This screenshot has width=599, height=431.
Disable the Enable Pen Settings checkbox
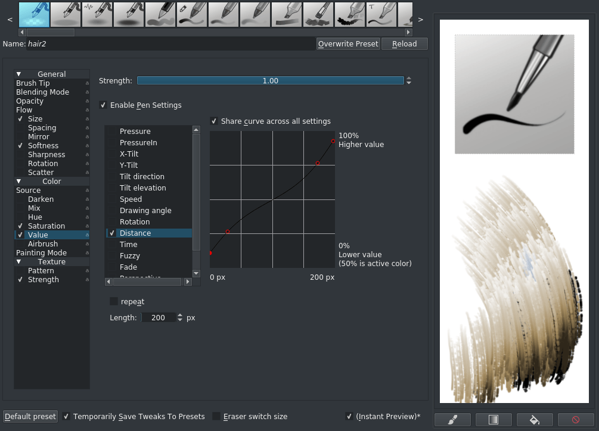tap(103, 104)
